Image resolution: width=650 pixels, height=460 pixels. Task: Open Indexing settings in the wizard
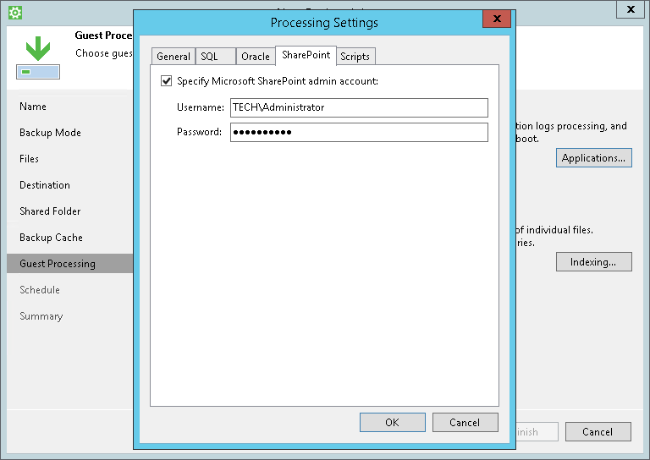(593, 261)
